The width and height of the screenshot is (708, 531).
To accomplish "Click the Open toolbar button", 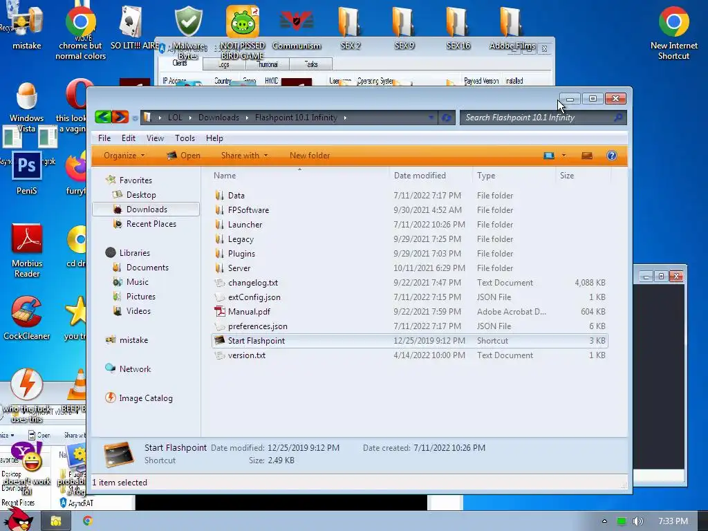I will point(183,156).
